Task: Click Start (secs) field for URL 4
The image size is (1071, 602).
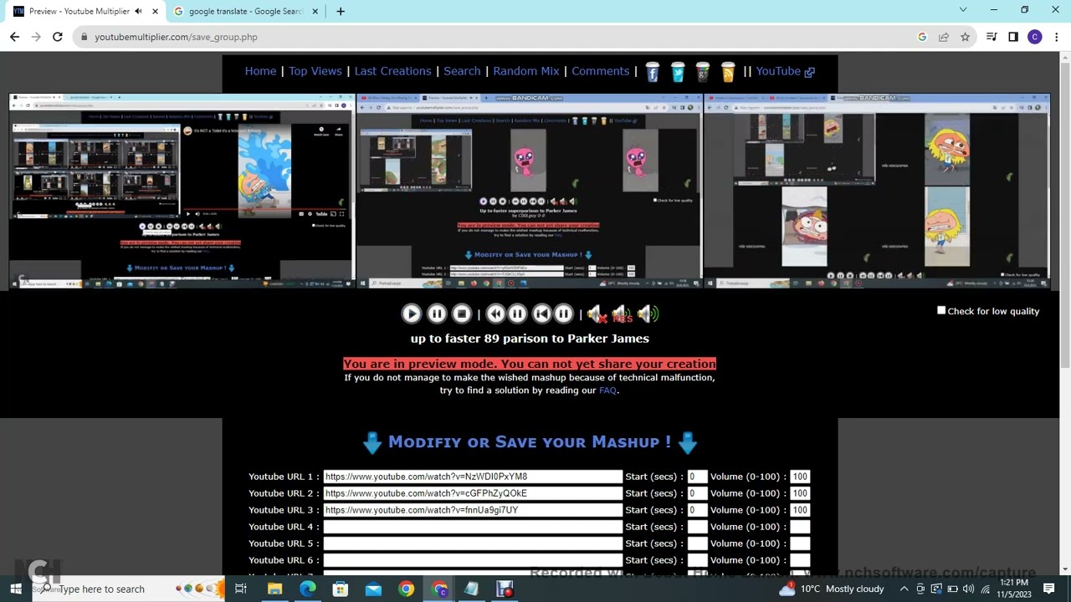Action: (697, 527)
